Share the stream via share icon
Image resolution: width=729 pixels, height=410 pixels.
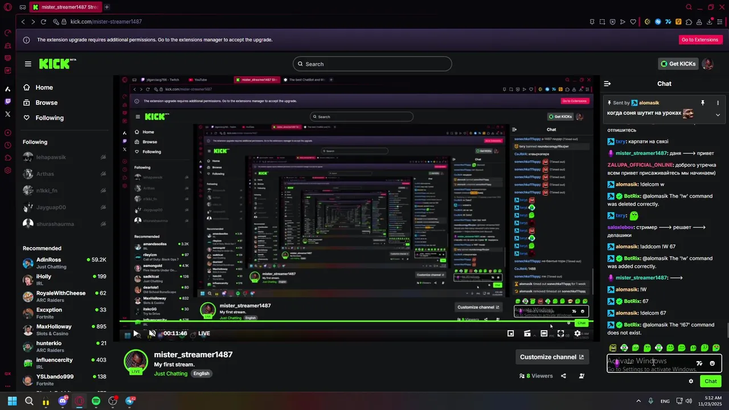pyautogui.click(x=563, y=376)
